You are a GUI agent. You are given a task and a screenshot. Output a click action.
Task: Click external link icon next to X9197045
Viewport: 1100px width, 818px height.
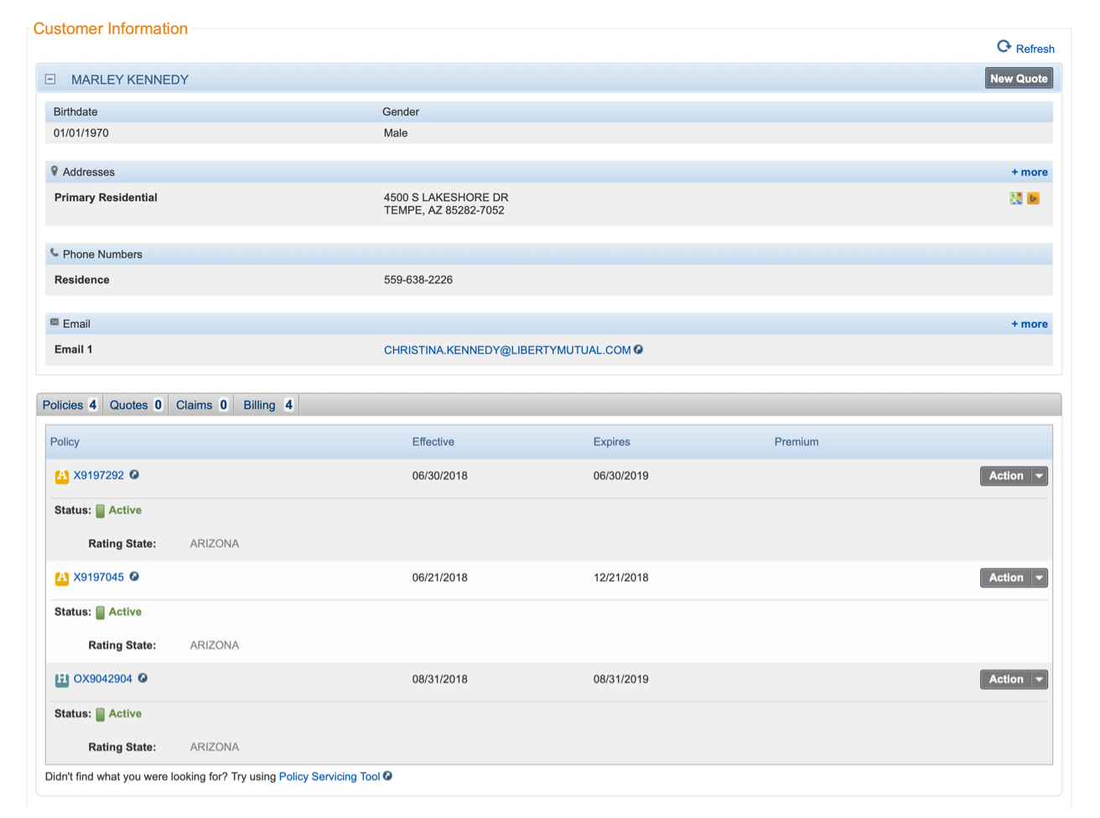[x=134, y=577]
